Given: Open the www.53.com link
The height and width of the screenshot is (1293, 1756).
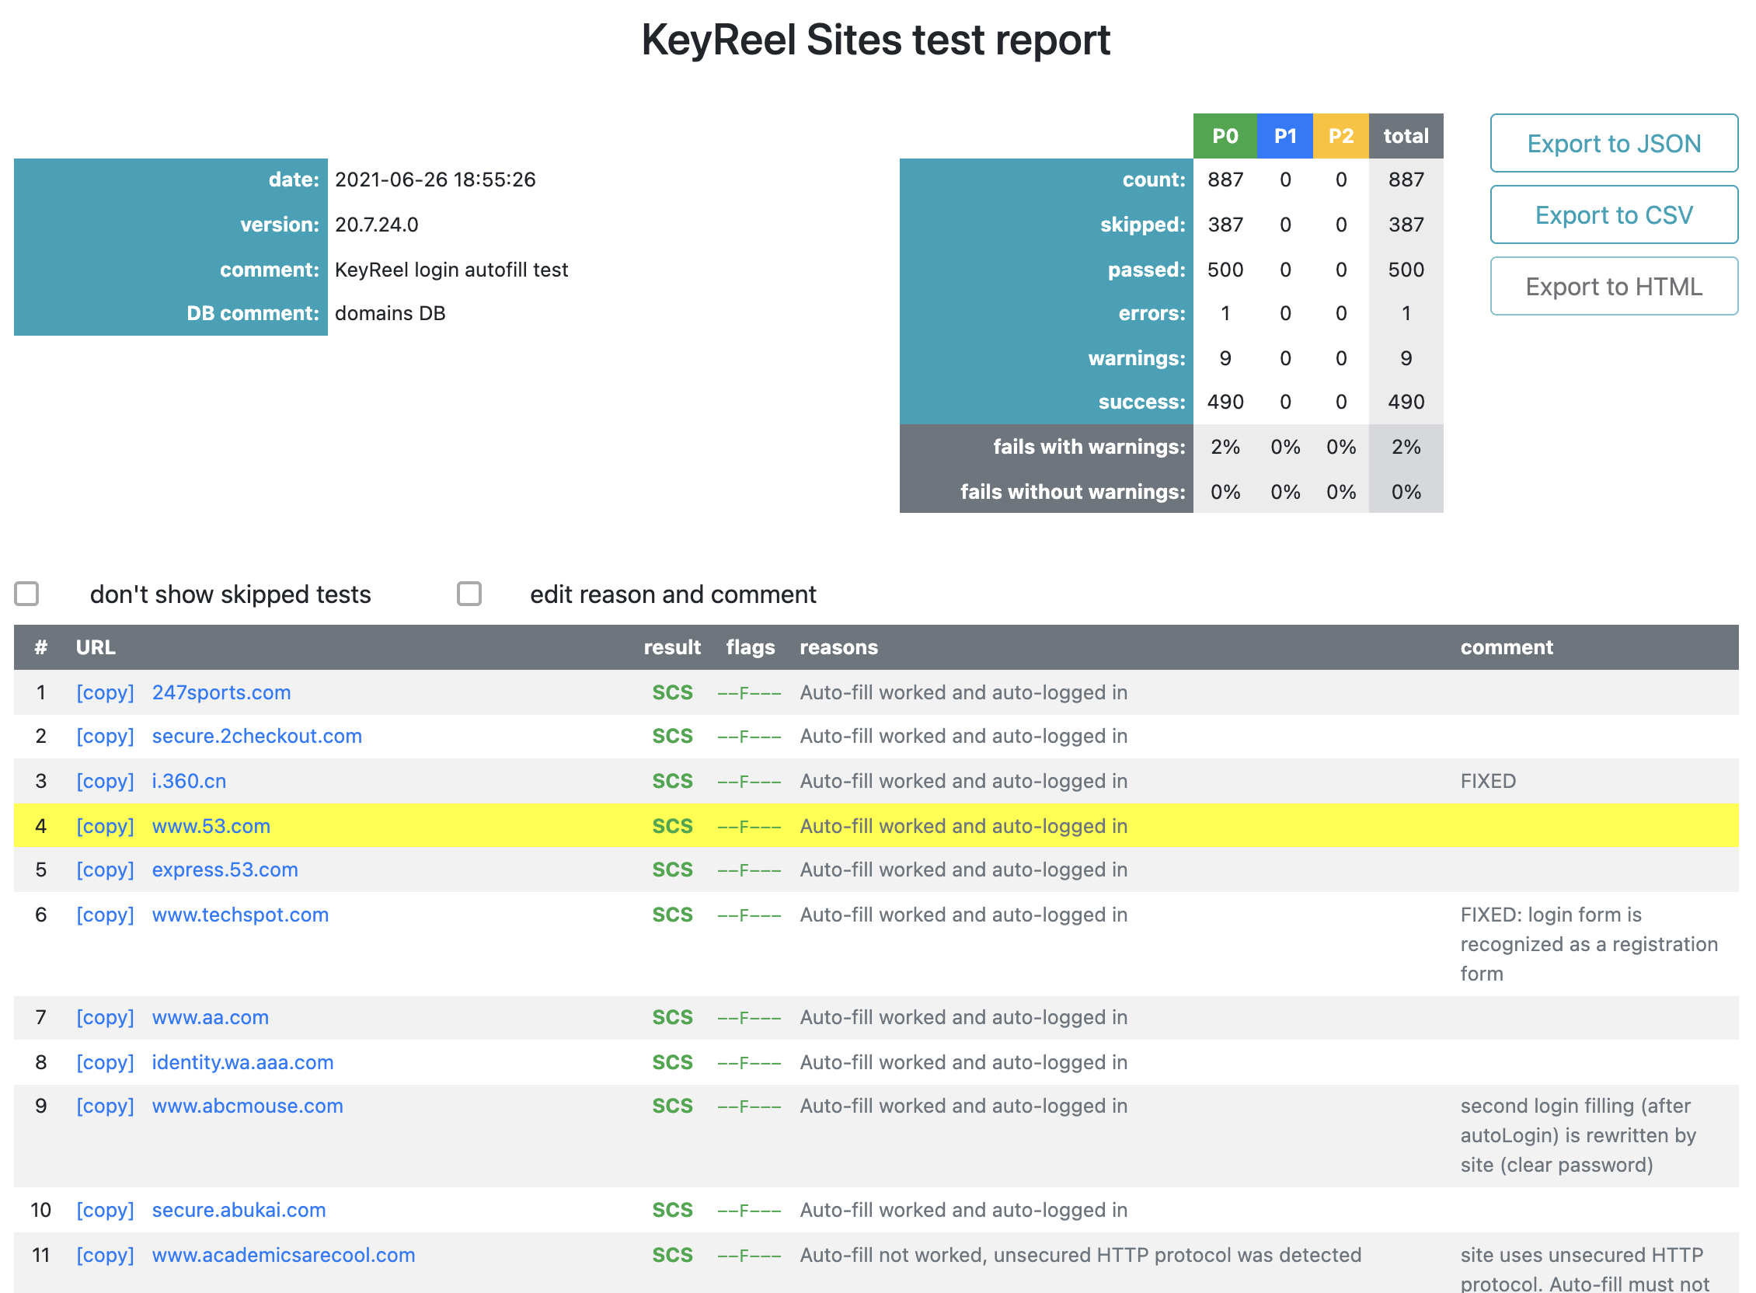Looking at the screenshot, I should point(211,827).
